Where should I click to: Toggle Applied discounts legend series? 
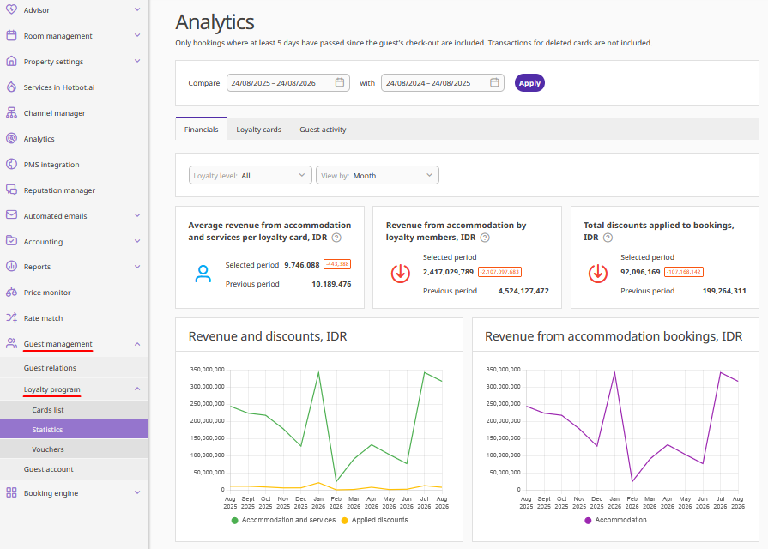click(x=375, y=520)
